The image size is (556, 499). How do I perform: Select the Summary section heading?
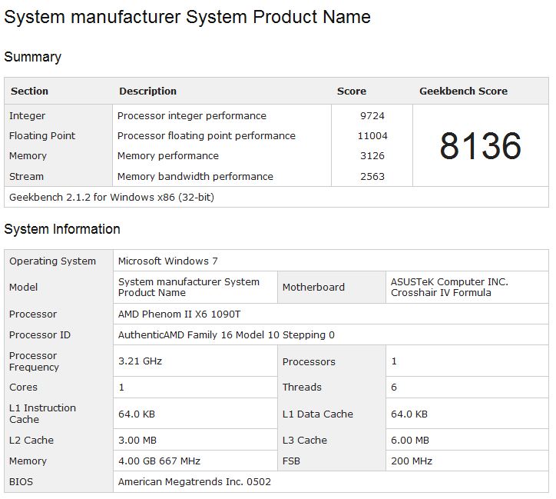[32, 57]
